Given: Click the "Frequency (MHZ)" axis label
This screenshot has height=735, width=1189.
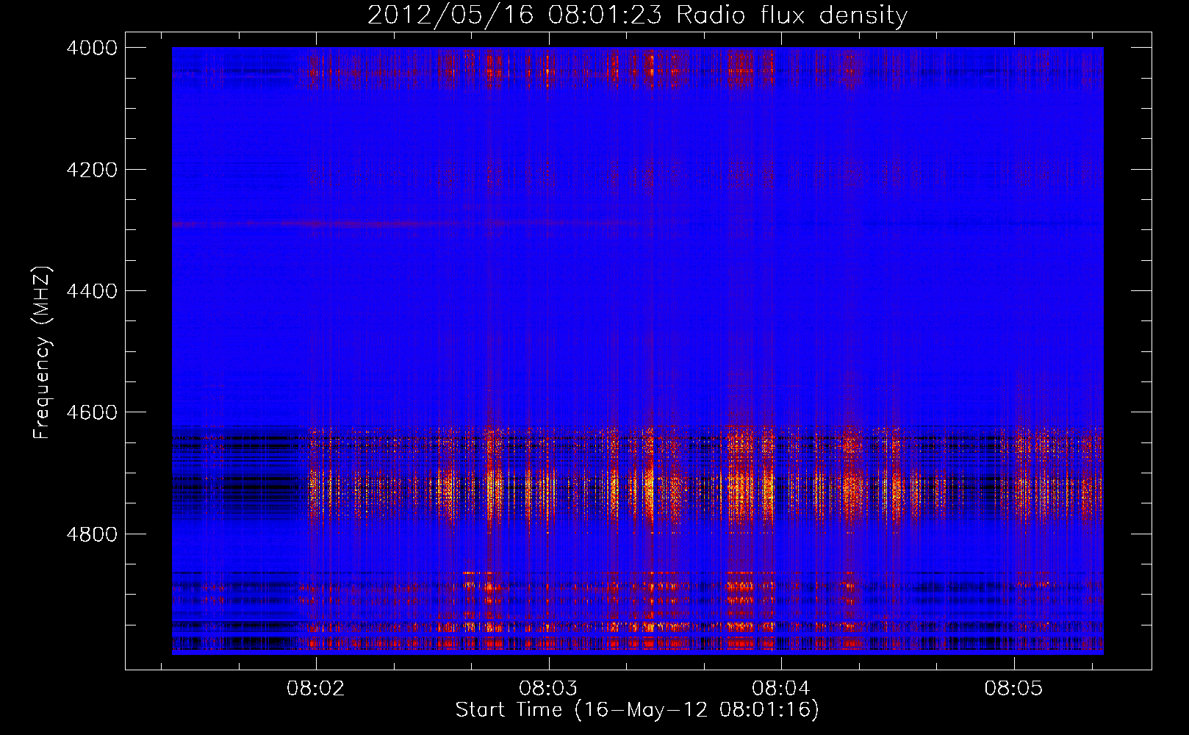Looking at the screenshot, I should coord(43,353).
